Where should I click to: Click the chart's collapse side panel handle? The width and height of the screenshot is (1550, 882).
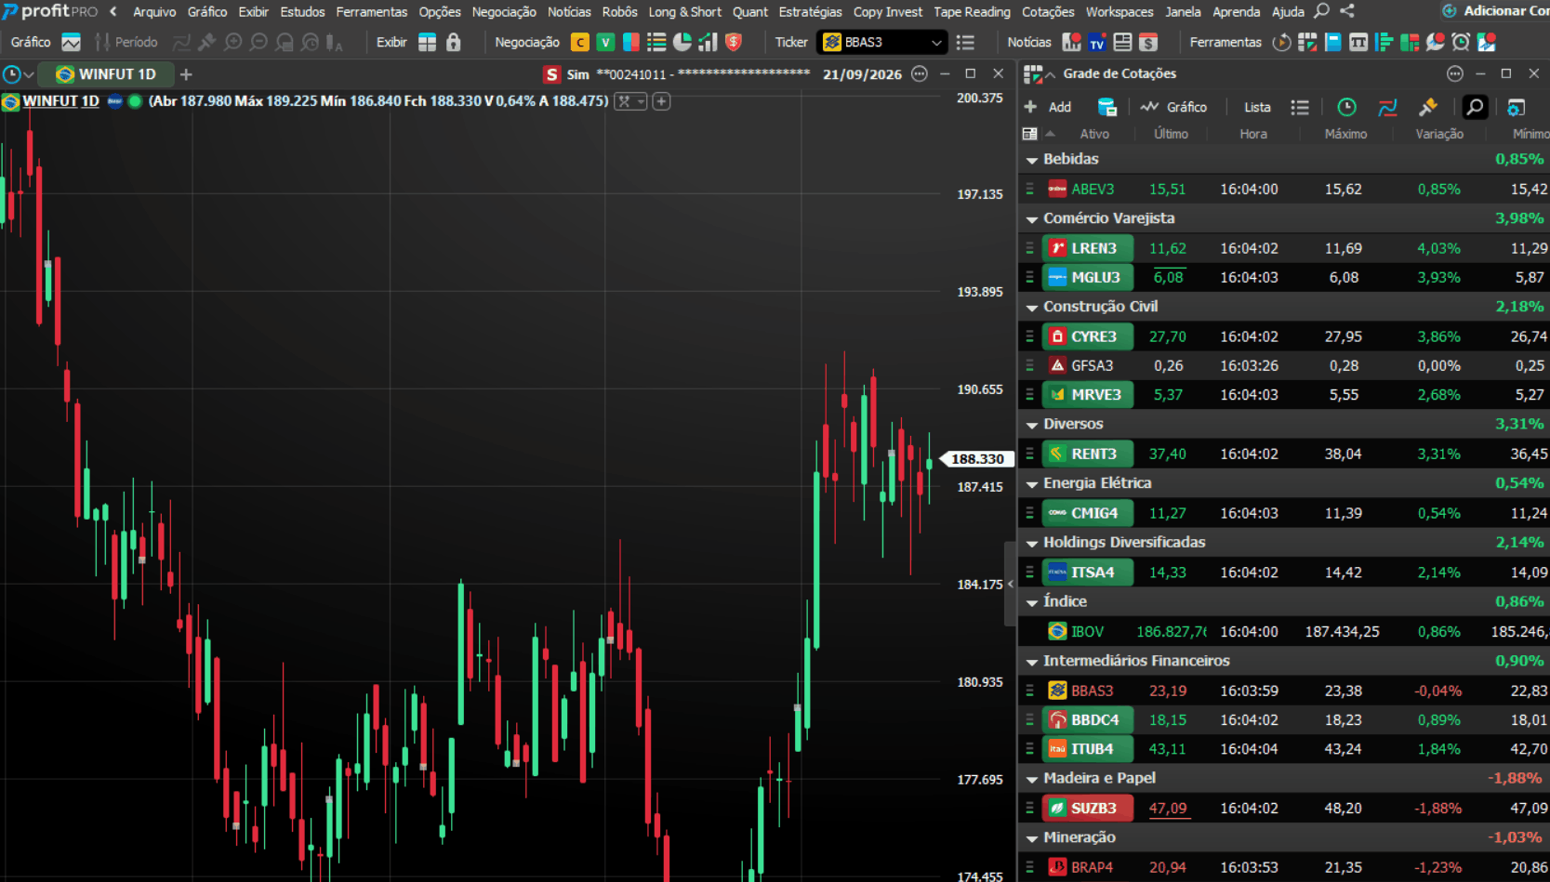coord(1011,584)
